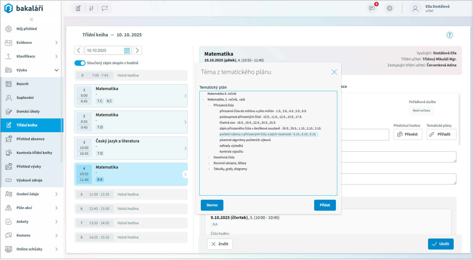473x260 pixels.
Task: Open new message icon in toolbar
Action: click(105, 8)
